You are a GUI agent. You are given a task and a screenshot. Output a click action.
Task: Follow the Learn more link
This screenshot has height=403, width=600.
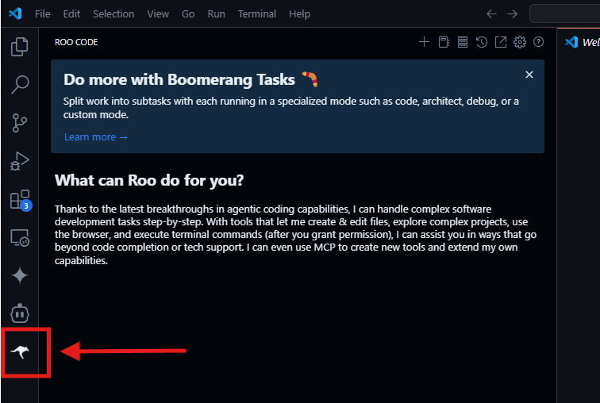[96, 137]
